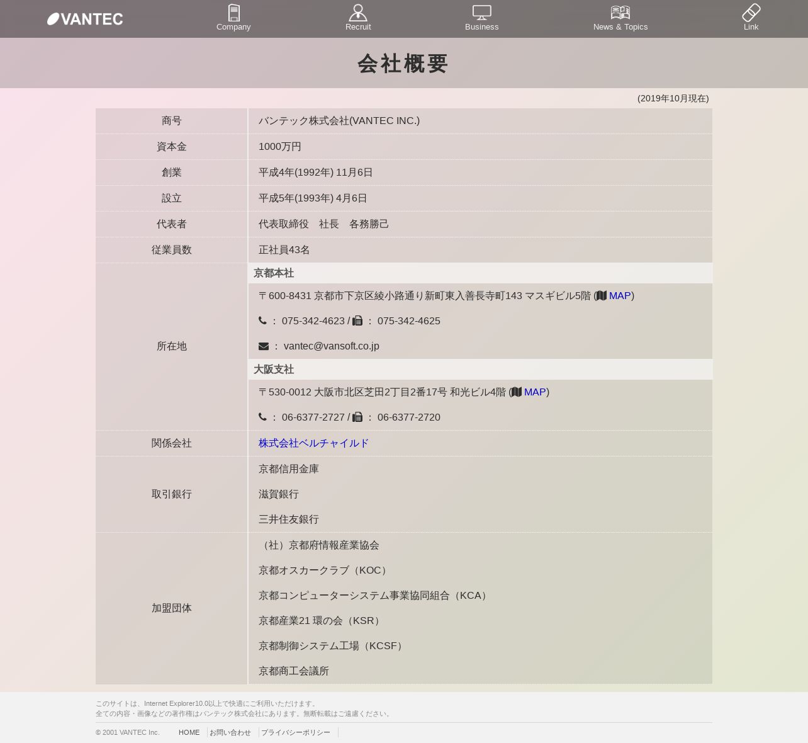Image resolution: width=808 pixels, height=743 pixels.
Task: Open the Recruit menu label
Action: point(358,27)
